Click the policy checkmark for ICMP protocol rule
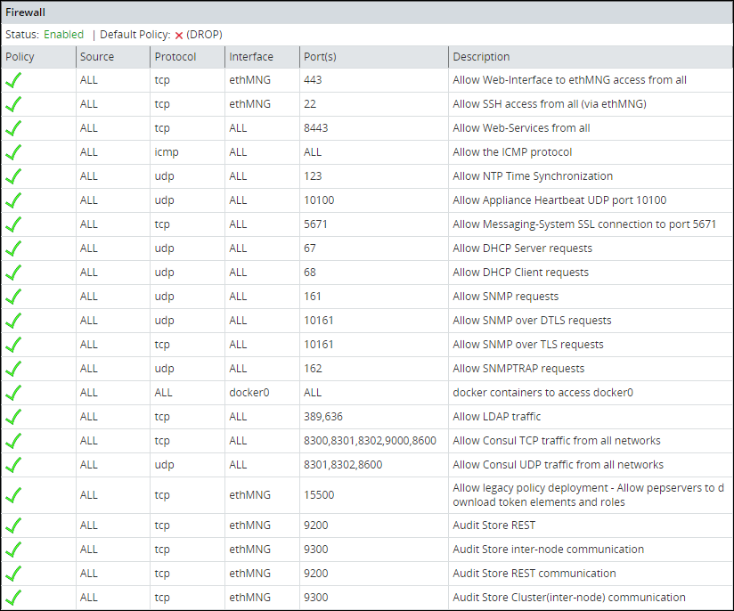The height and width of the screenshot is (611, 734). click(x=13, y=152)
